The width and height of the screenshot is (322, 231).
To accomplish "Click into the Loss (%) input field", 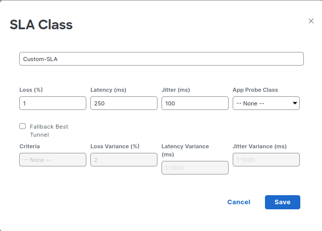I will pyautogui.click(x=52, y=103).
